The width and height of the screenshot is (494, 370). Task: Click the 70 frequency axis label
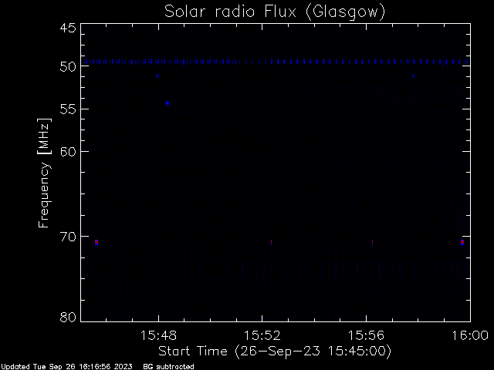[68, 237]
